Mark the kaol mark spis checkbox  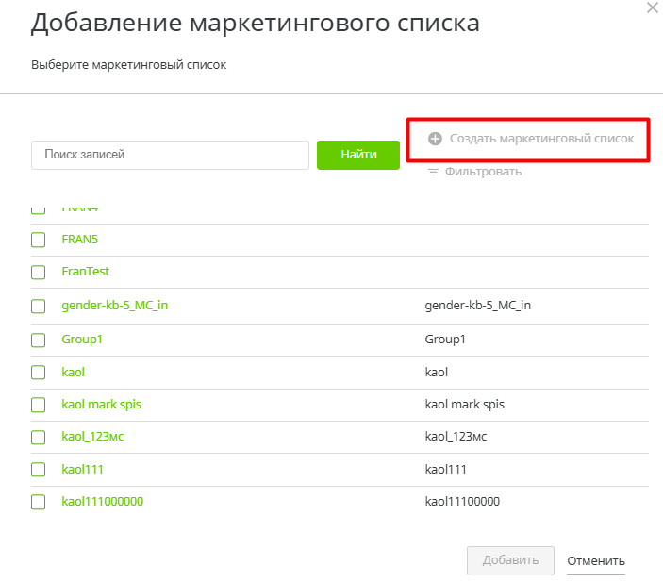[39, 405]
